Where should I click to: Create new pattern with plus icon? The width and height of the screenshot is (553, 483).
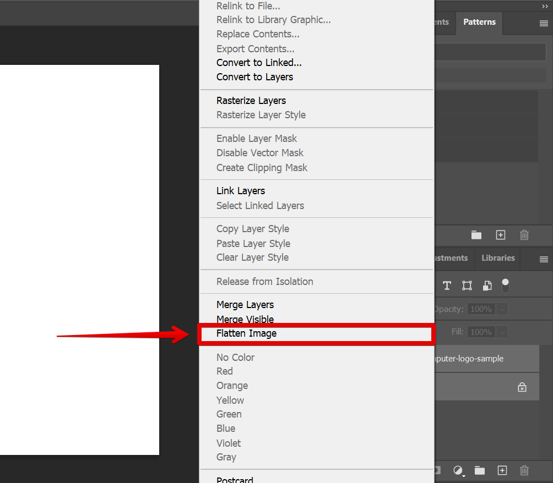click(501, 235)
